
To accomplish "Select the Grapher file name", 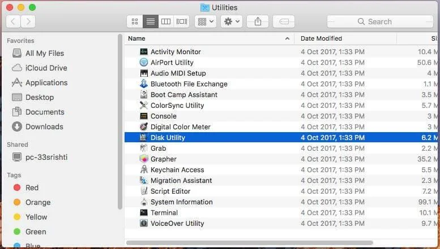I will (164, 159).
